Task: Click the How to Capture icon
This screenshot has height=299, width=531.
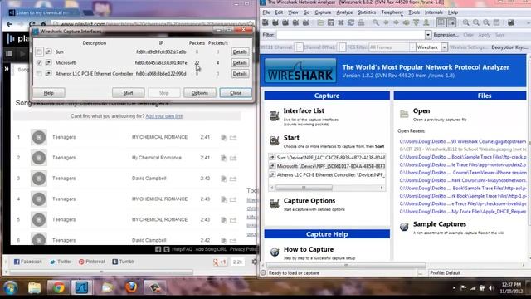Action: coord(275,252)
